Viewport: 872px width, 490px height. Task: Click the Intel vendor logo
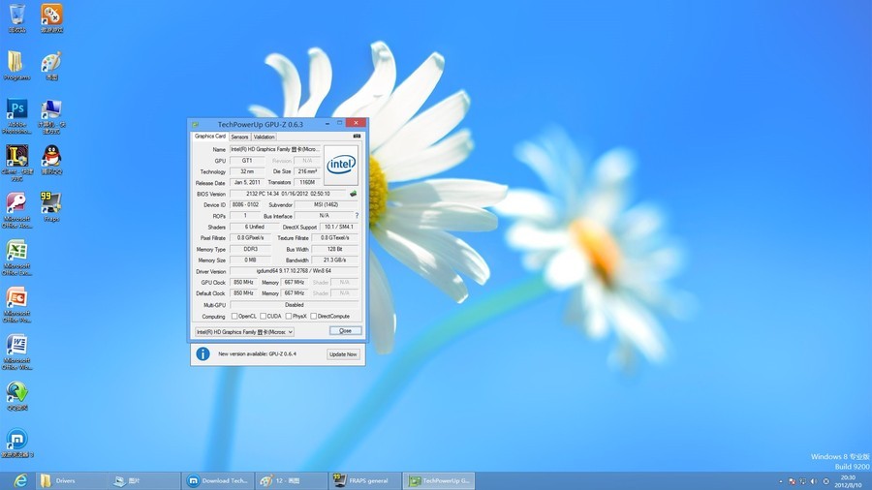coord(340,165)
